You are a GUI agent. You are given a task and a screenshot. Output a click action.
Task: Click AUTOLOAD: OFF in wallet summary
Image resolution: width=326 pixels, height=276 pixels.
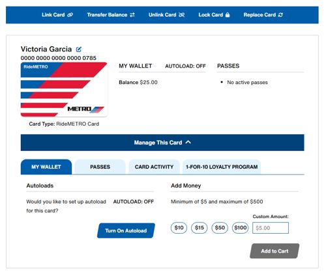(185, 66)
